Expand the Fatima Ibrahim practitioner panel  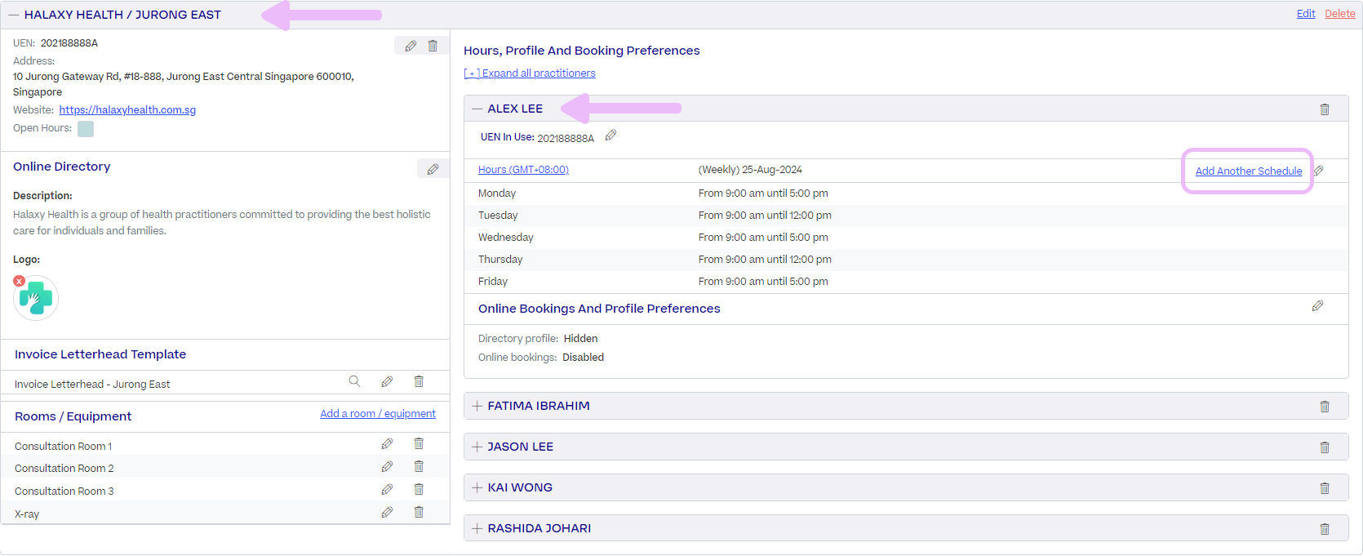pyautogui.click(x=477, y=406)
